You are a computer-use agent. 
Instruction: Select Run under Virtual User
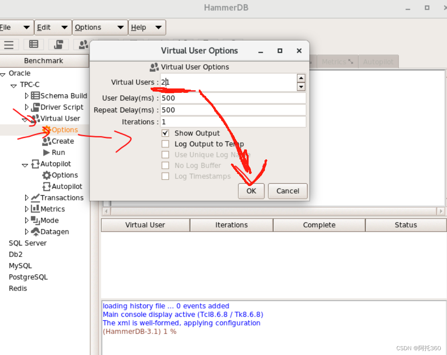[x=59, y=153]
